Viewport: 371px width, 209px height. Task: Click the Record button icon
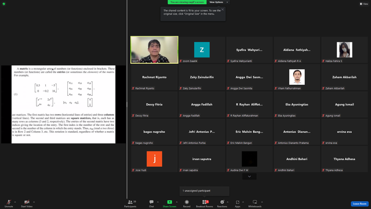click(187, 202)
